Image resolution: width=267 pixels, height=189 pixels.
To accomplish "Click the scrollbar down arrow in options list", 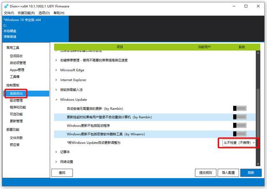I will click(258, 164).
